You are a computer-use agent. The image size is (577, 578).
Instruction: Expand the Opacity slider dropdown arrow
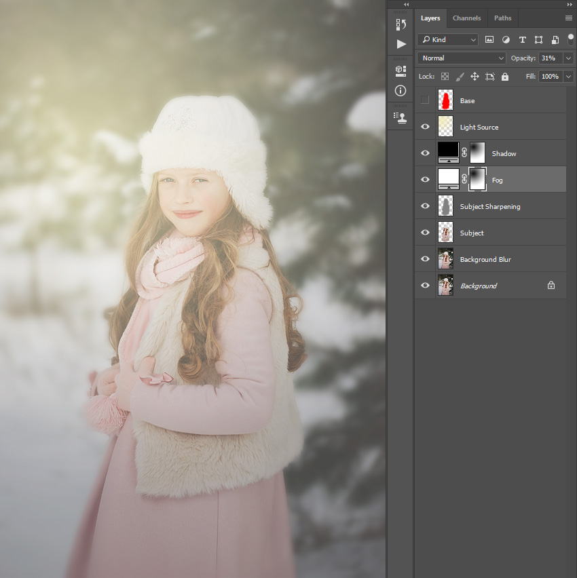click(569, 58)
